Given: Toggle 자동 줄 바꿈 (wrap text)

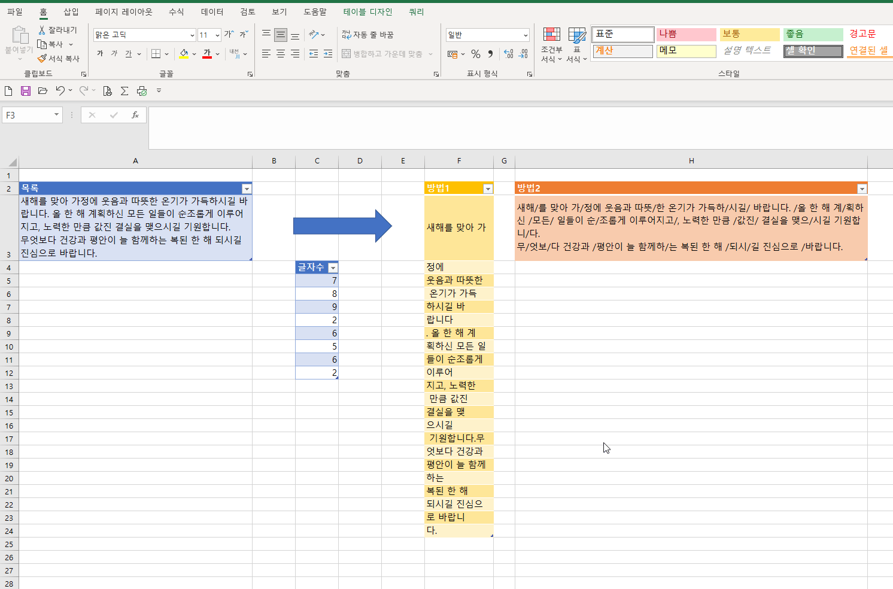Looking at the screenshot, I should [x=367, y=35].
